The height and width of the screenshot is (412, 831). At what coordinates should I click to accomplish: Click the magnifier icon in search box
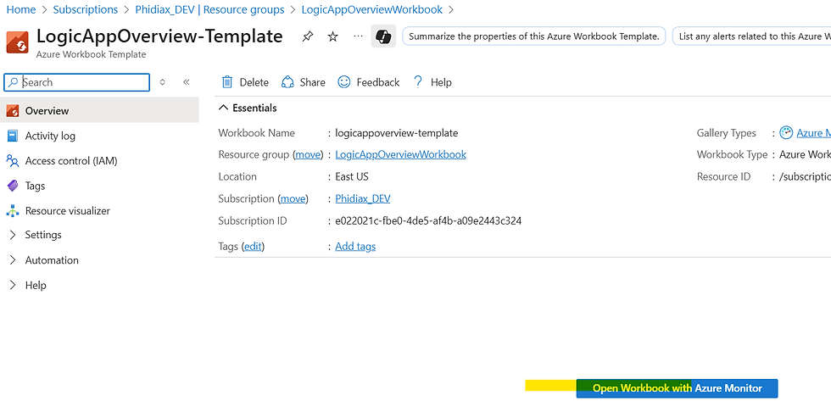pyautogui.click(x=14, y=82)
